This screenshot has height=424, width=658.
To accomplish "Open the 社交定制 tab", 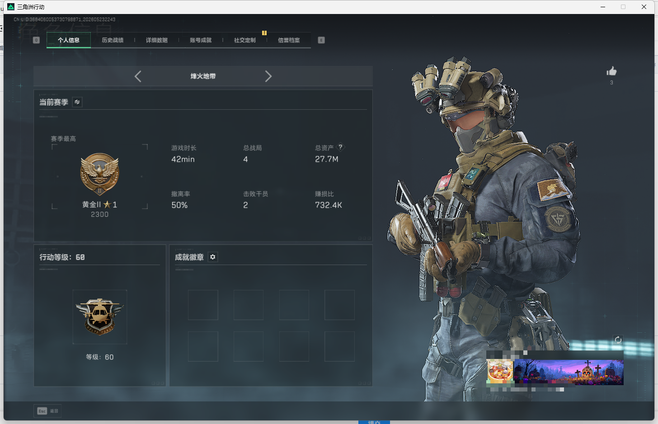I will (x=245, y=40).
